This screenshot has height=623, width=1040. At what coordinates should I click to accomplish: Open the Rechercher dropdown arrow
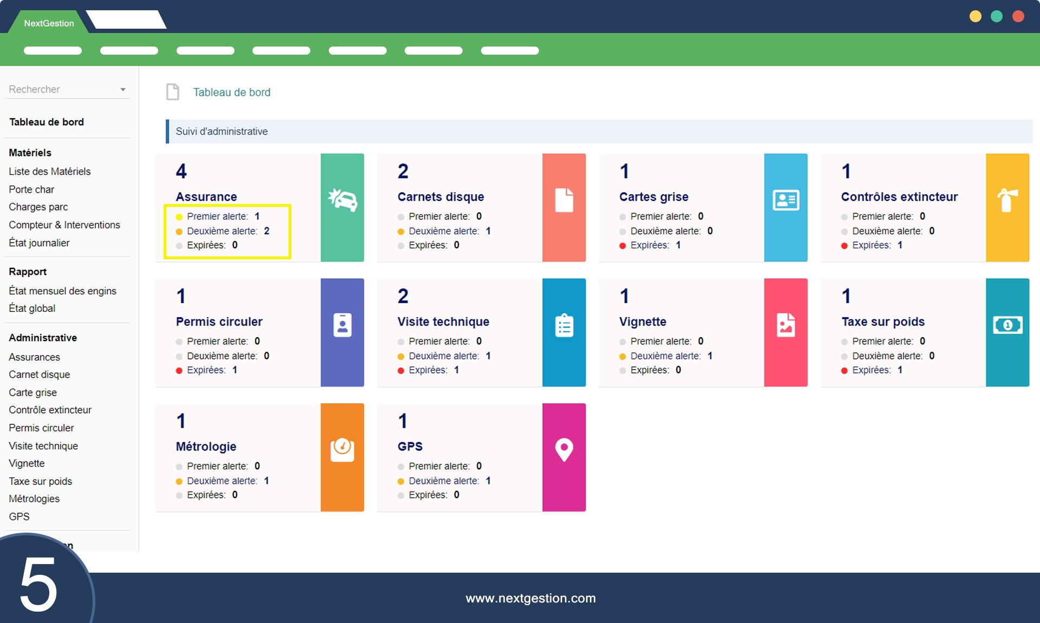pyautogui.click(x=123, y=89)
